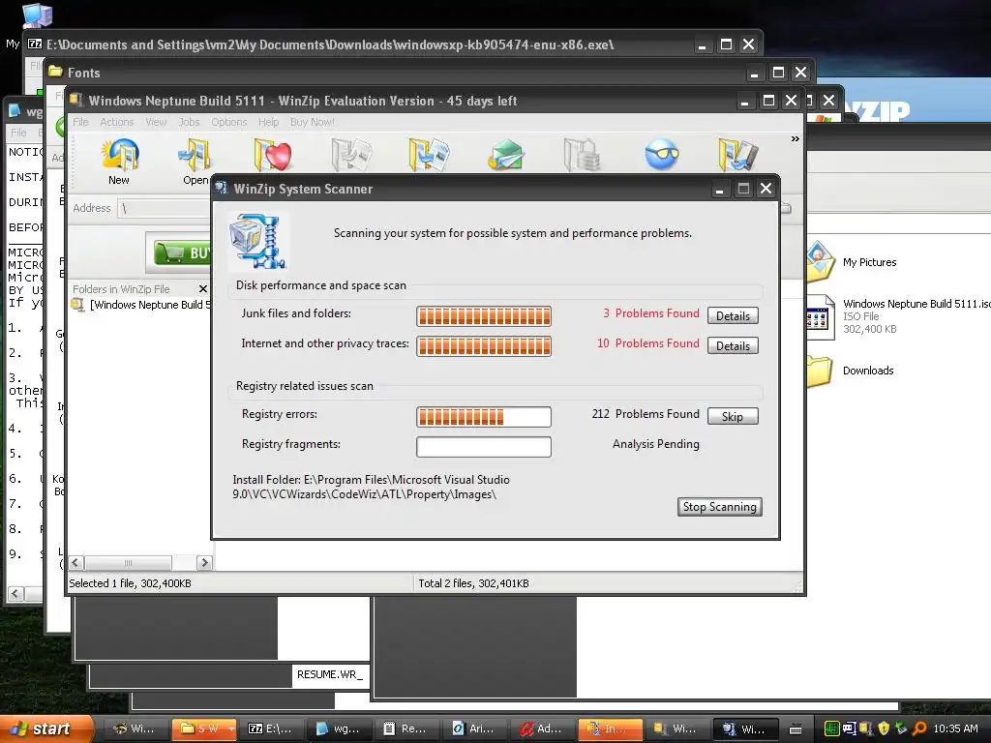Click left scroll arrow in the wg window
This screenshot has width=991, height=743.
pyautogui.click(x=15, y=594)
